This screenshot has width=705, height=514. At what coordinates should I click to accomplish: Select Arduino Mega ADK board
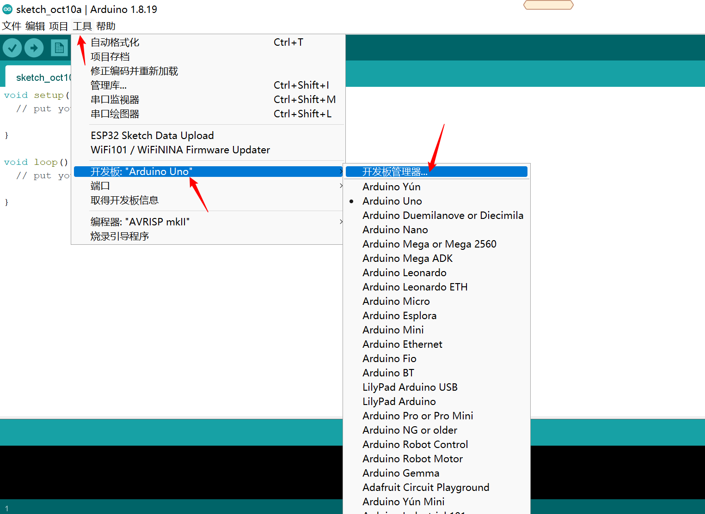point(436,258)
